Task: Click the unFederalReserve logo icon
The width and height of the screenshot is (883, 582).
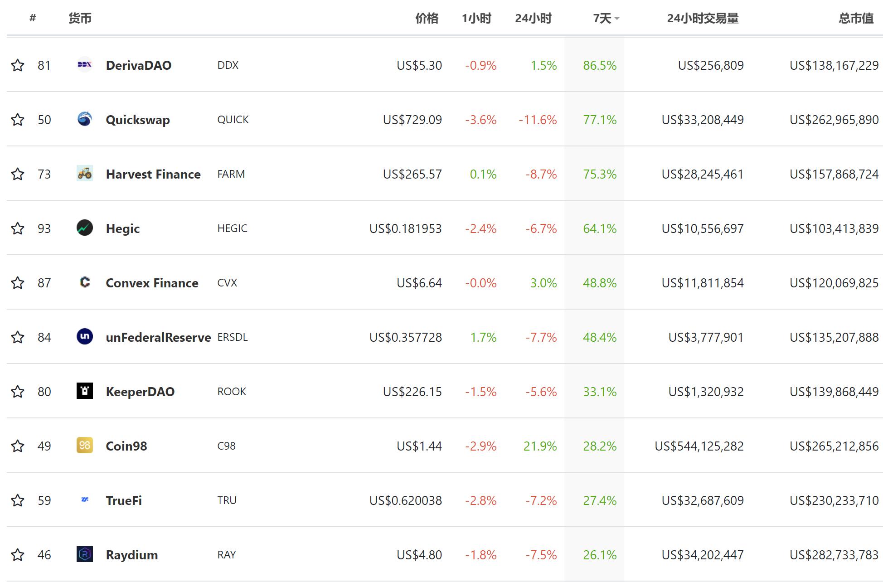Action: coord(85,337)
